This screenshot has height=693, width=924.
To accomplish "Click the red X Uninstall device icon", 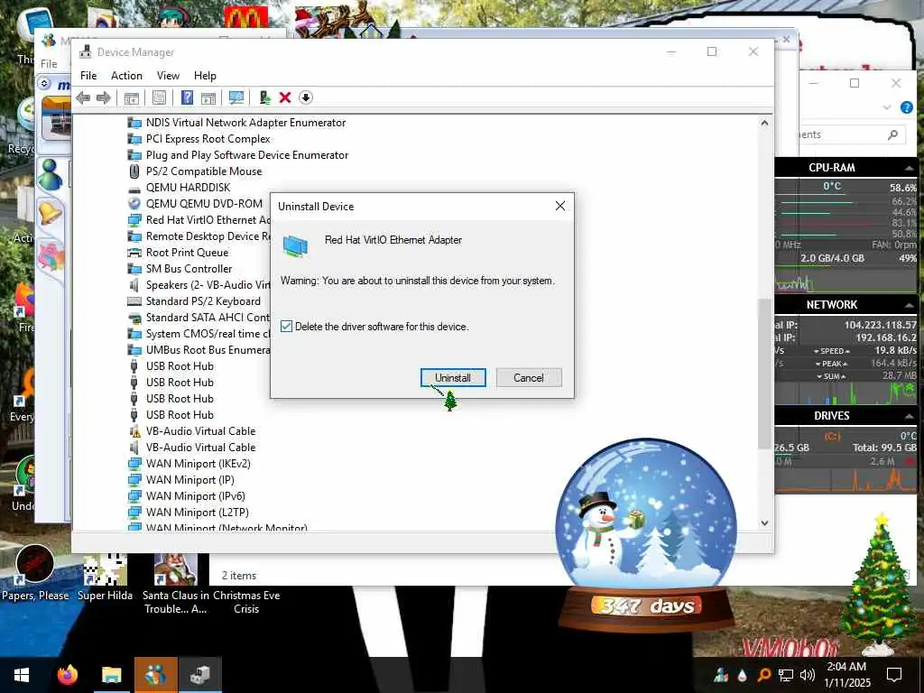I will tap(284, 97).
